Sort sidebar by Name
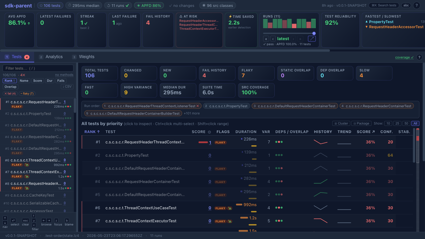 (24, 81)
